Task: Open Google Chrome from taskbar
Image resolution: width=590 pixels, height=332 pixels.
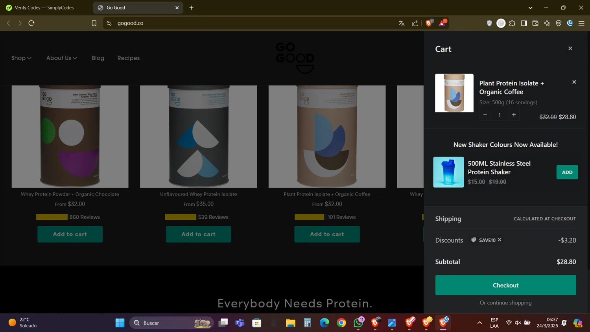Action: click(x=341, y=323)
